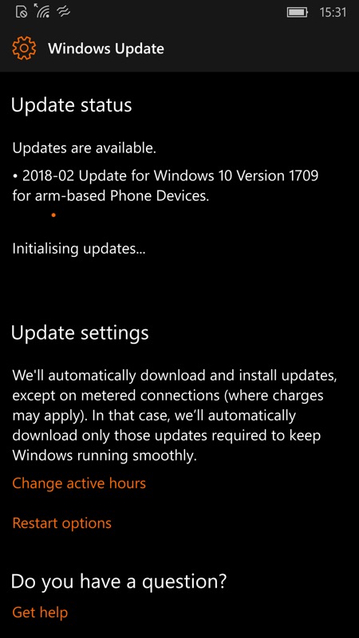Tap the automatic download description paragraph
The height and width of the screenshot is (638, 359).
[175, 415]
